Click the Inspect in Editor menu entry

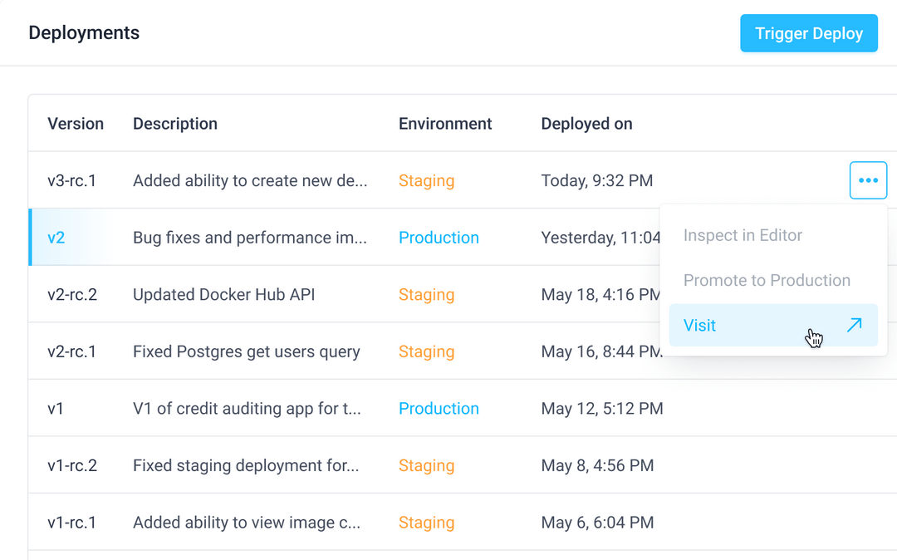(743, 235)
